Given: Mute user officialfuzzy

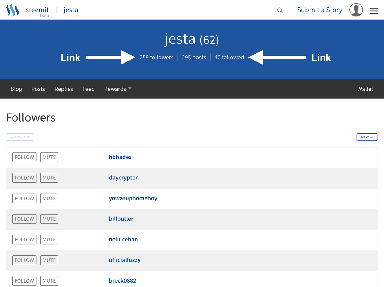Looking at the screenshot, I should coord(49,260).
